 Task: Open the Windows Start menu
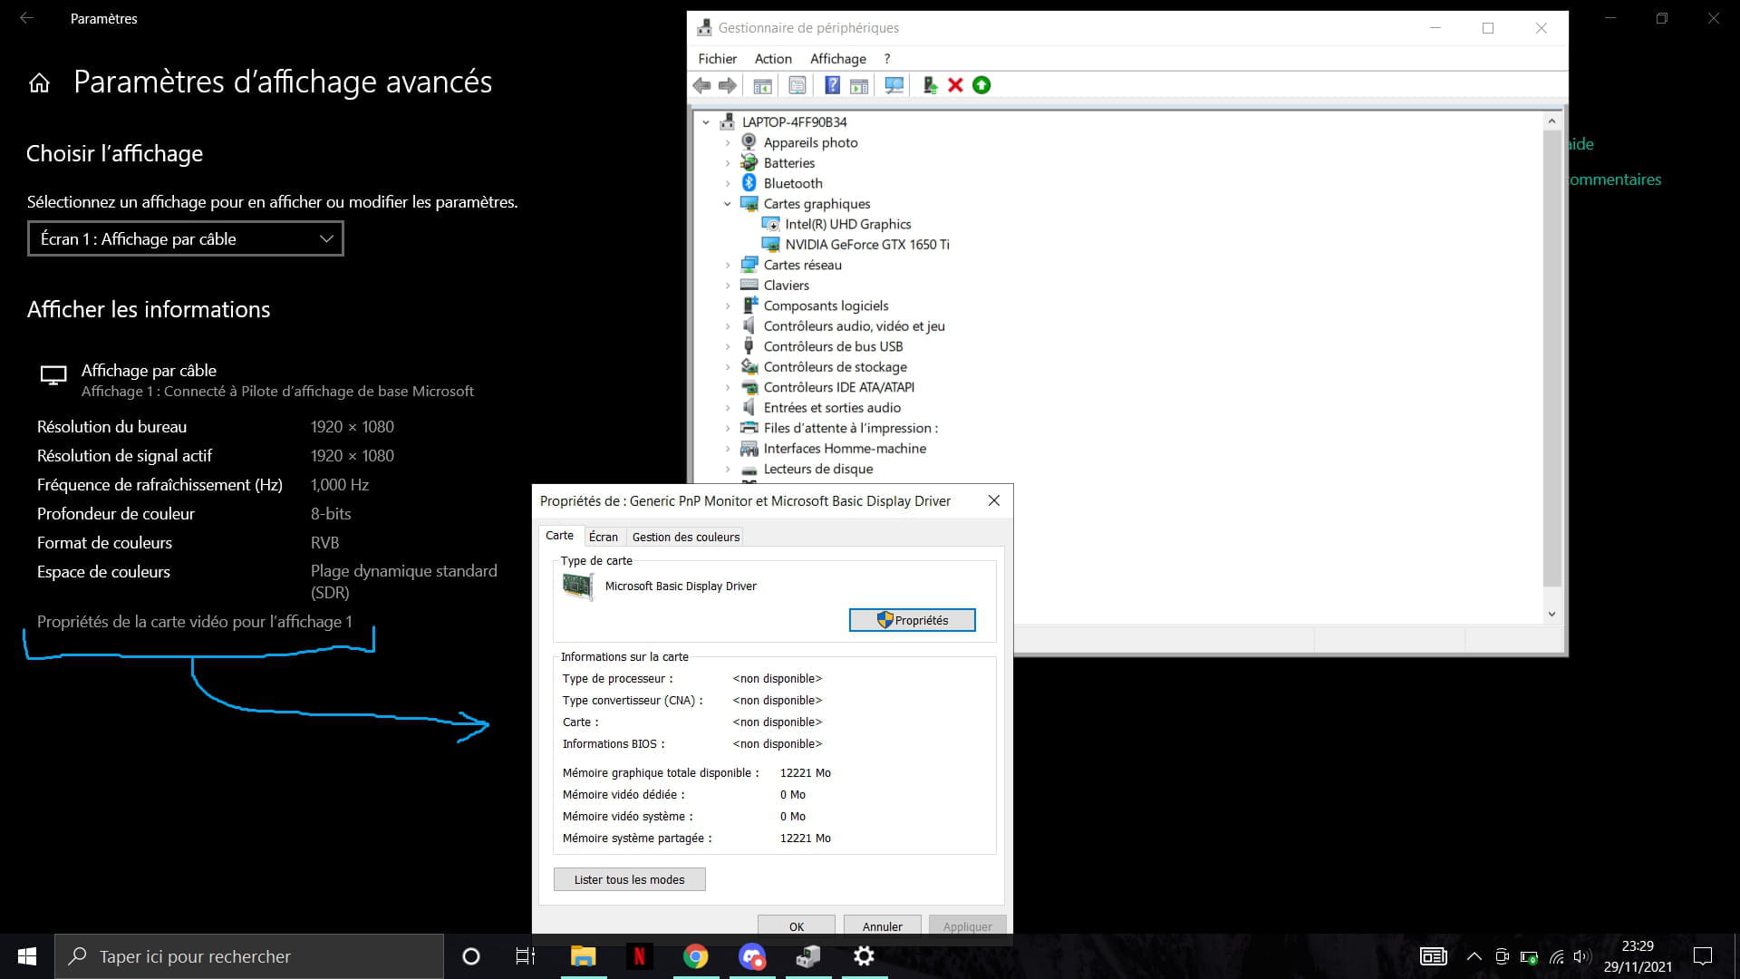[x=27, y=956]
